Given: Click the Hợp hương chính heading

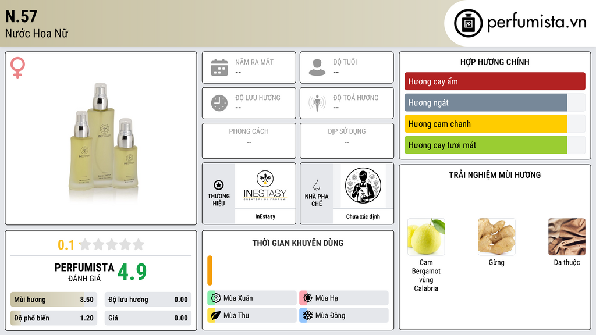Looking at the screenshot, I should 495,62.
